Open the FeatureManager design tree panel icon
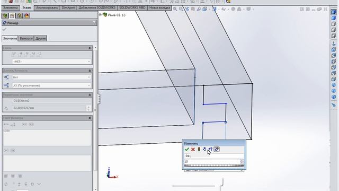This screenshot has height=191, width=339. (x=5, y=15)
